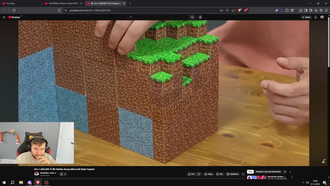Open the blue triangle extension icon
The width and height of the screenshot is (330, 186).
(282, 10)
